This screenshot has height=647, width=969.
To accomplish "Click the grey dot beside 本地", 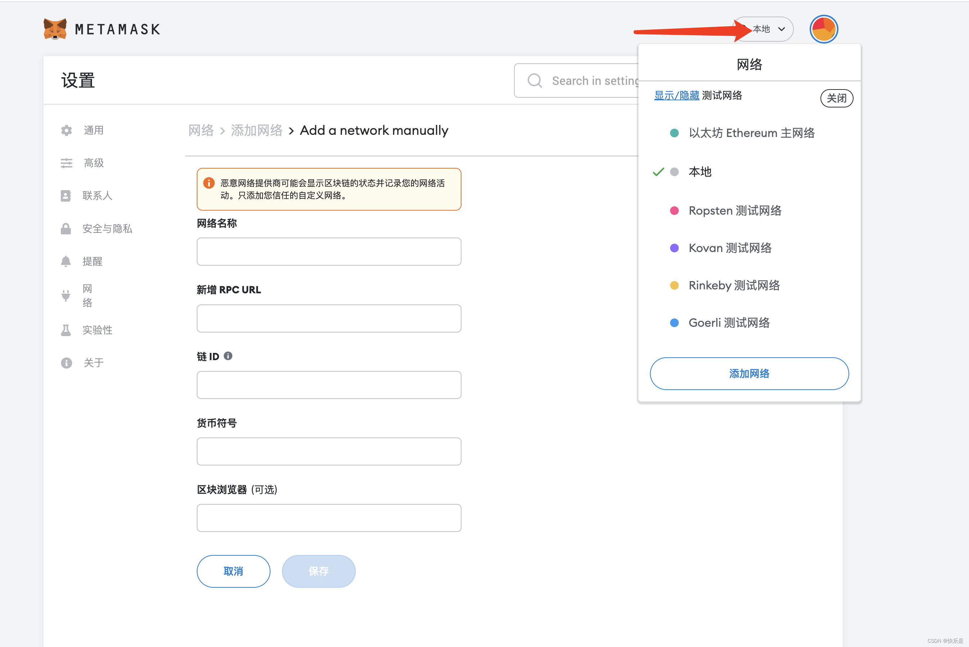I will coord(674,172).
